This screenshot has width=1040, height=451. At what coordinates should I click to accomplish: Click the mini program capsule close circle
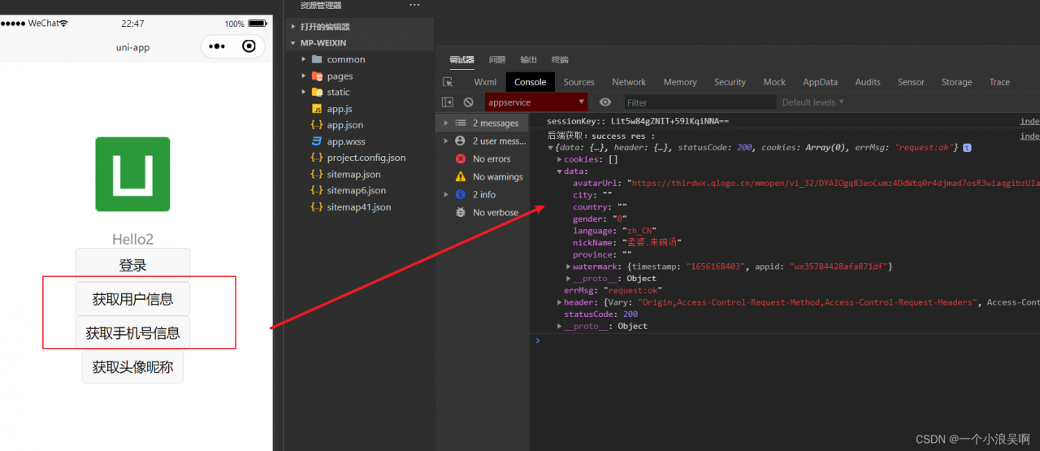[x=249, y=46]
